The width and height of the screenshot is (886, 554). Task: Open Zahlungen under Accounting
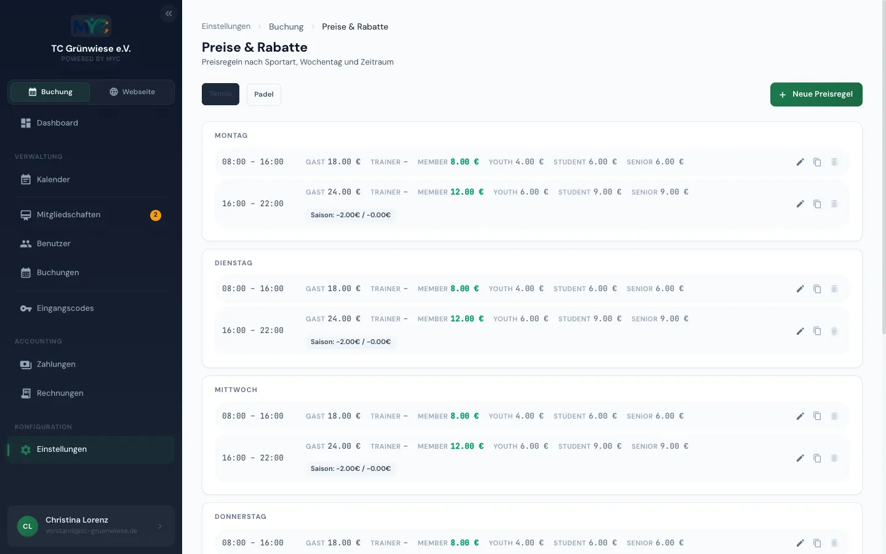(x=91, y=364)
